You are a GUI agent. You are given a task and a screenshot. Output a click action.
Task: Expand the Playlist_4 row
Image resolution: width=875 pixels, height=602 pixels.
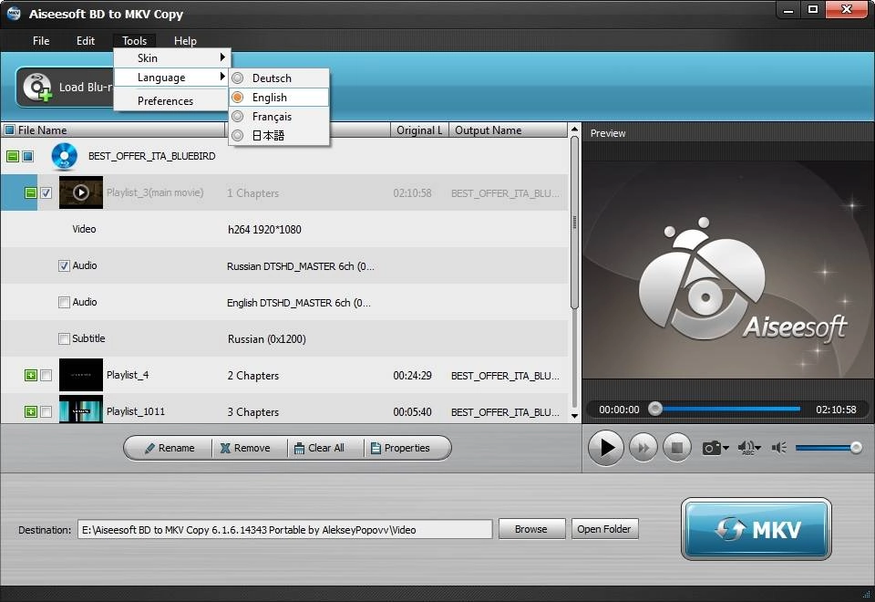[x=31, y=375]
